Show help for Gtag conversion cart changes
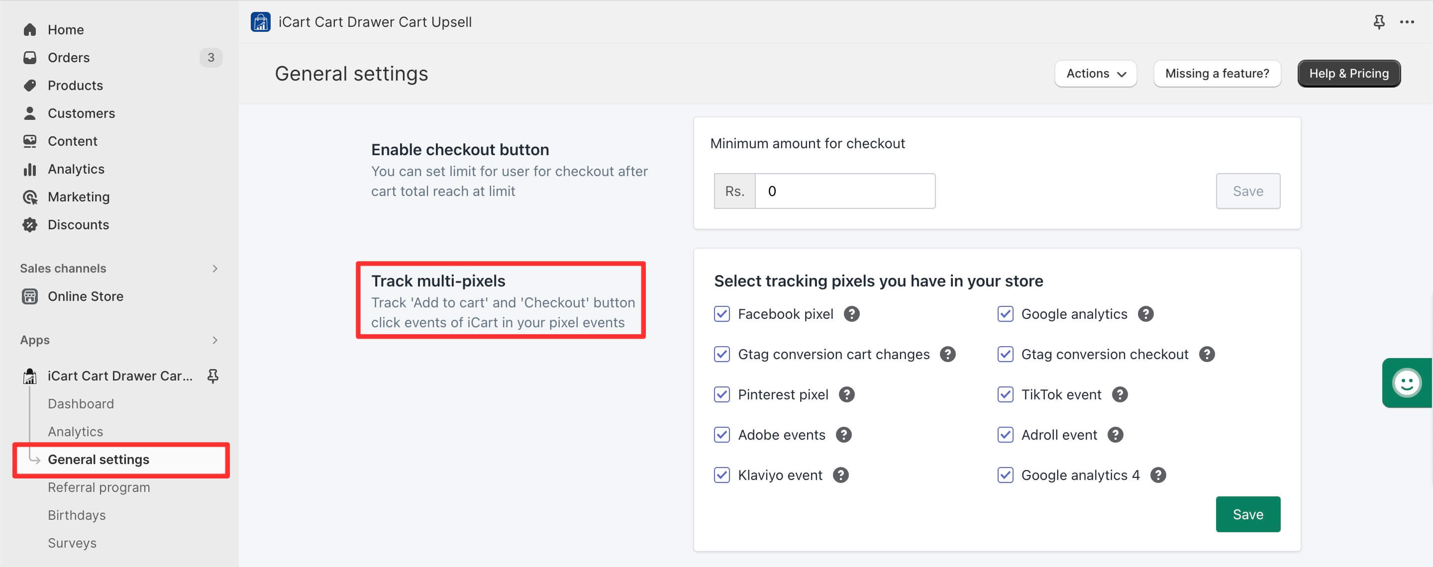Image resolution: width=1433 pixels, height=567 pixels. [948, 354]
